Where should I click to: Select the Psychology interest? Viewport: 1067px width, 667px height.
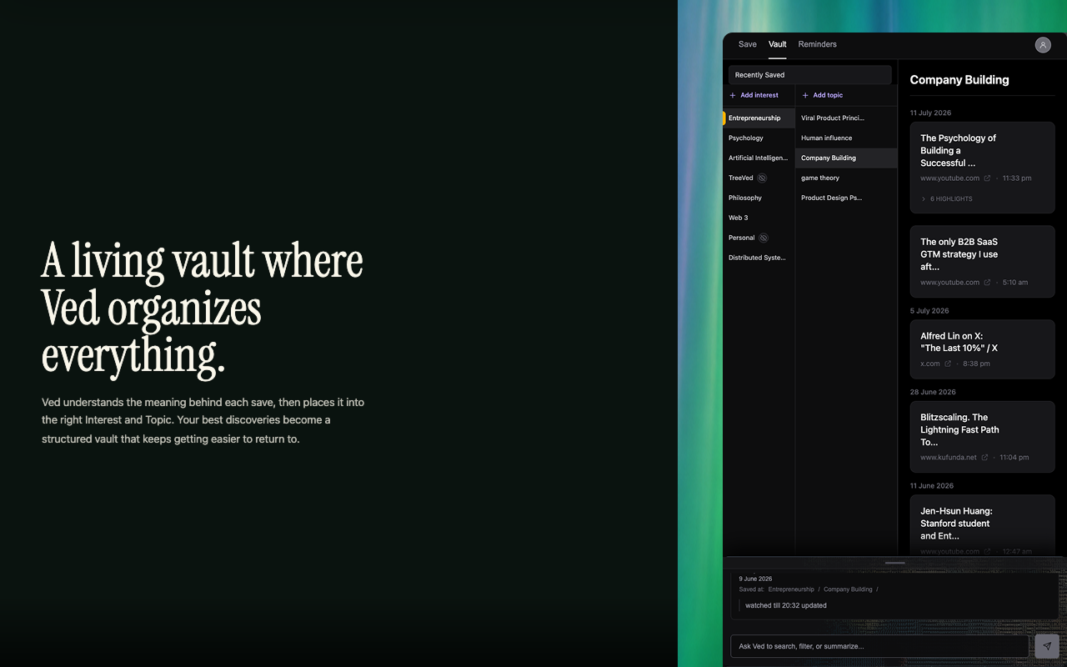tap(759, 138)
